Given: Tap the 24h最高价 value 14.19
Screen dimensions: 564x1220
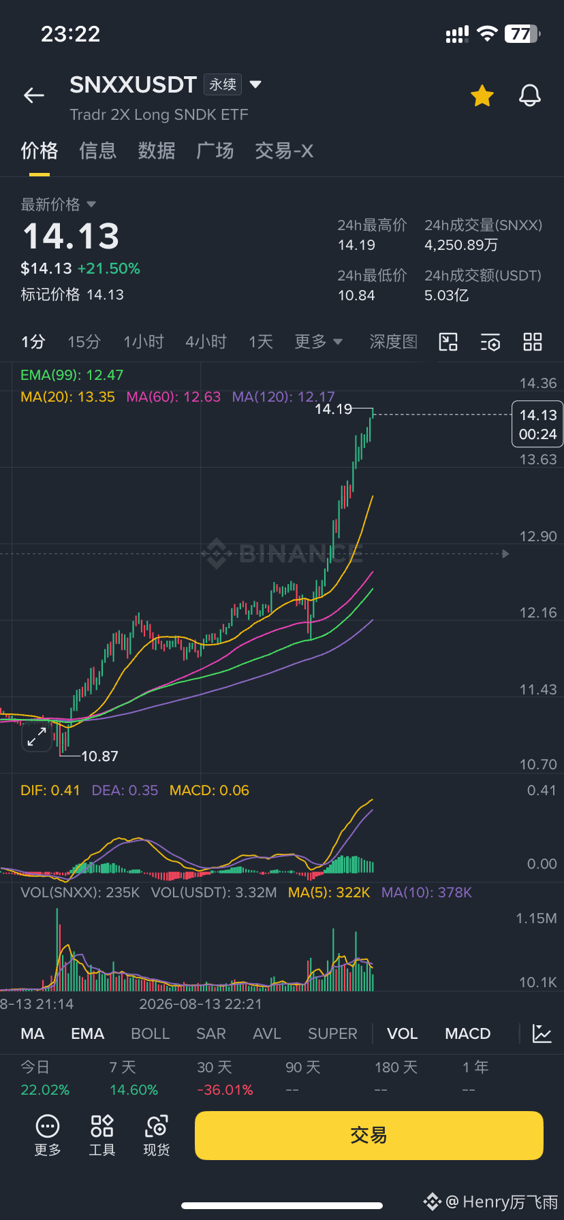Looking at the screenshot, I should 356,245.
